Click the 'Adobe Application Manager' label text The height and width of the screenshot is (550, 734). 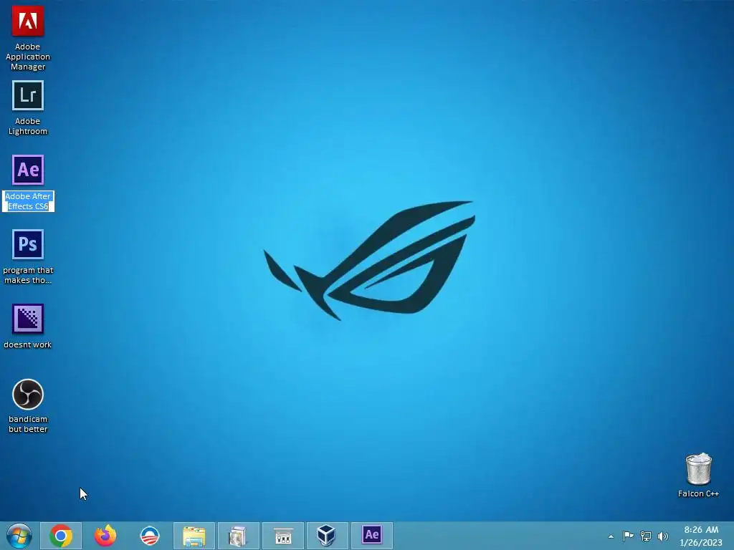[x=28, y=57]
